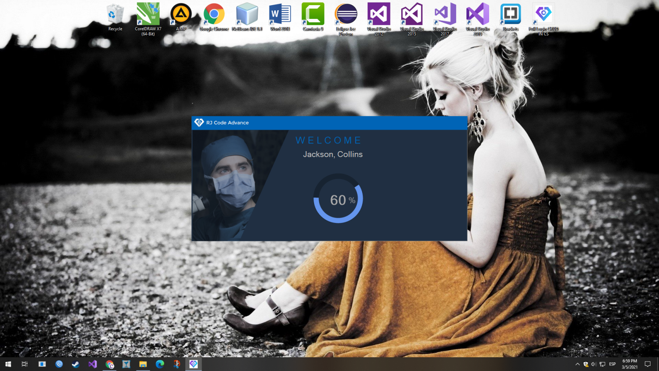Viewport: 659px width, 371px height.
Task: Open the notification Action Center button
Action: [x=648, y=364]
